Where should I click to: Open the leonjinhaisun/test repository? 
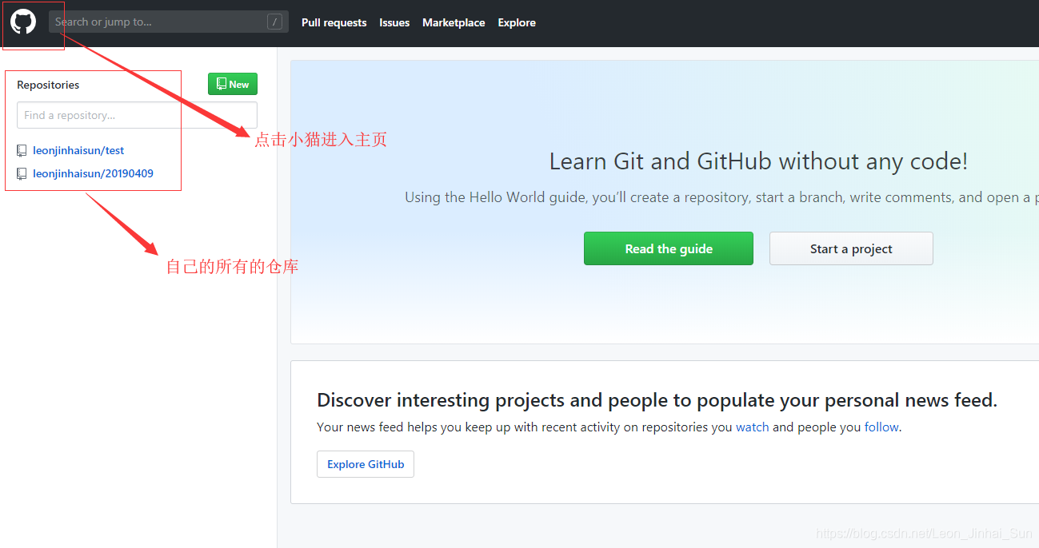coord(78,150)
